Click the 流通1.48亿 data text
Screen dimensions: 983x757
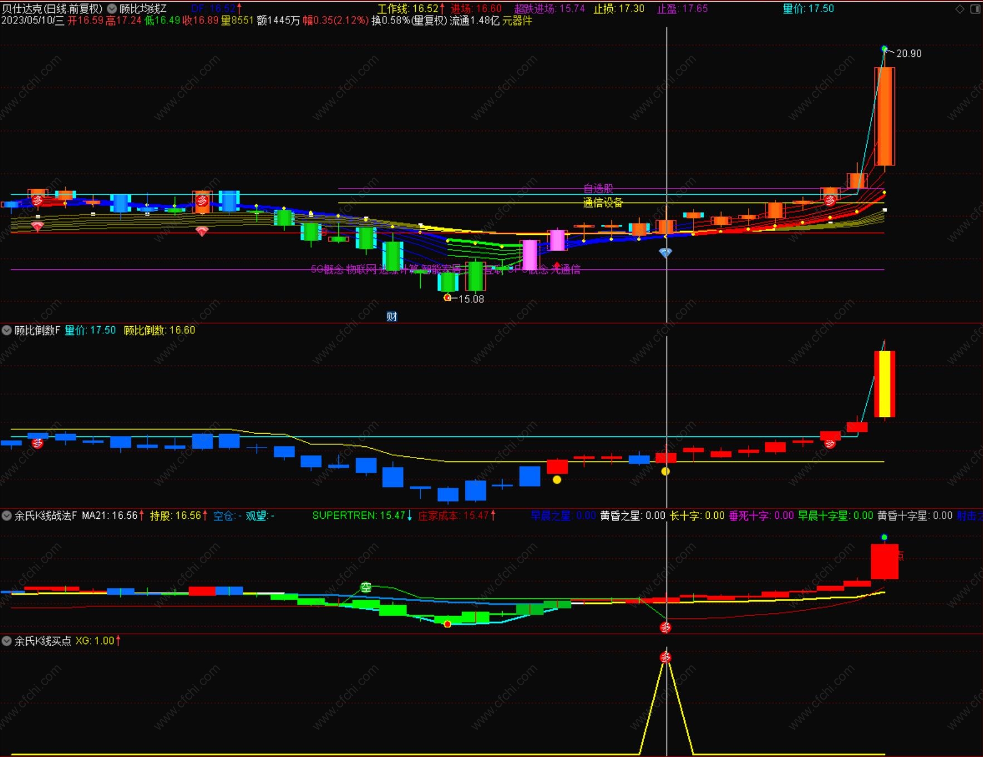coord(475,21)
